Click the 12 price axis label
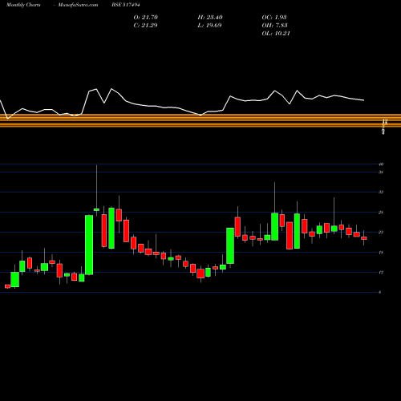This screenshot has width=401, height=401. click(381, 272)
